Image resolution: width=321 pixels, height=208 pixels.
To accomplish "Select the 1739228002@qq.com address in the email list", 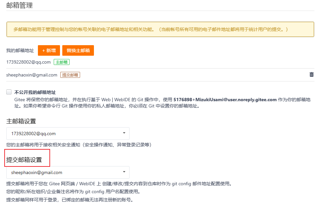I will point(28,62).
